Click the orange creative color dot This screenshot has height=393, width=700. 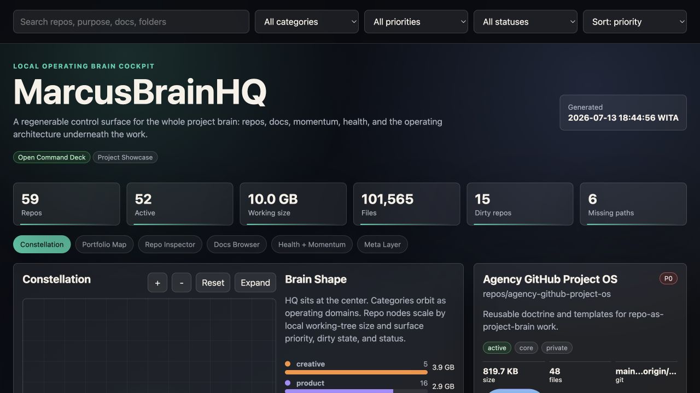(x=288, y=364)
